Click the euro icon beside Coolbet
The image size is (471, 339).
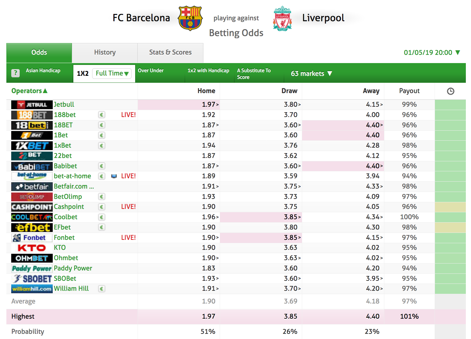[102, 217]
